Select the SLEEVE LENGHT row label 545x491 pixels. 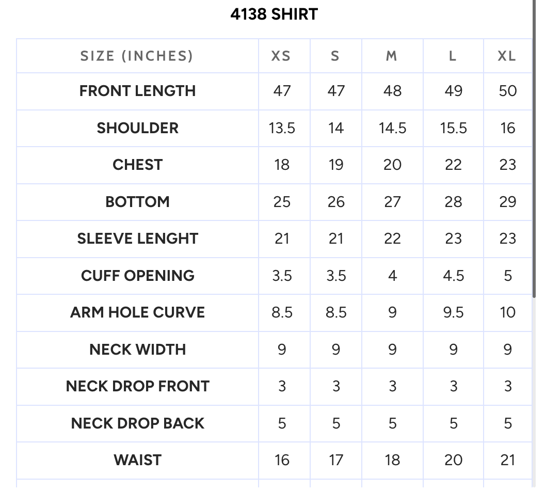pos(138,239)
